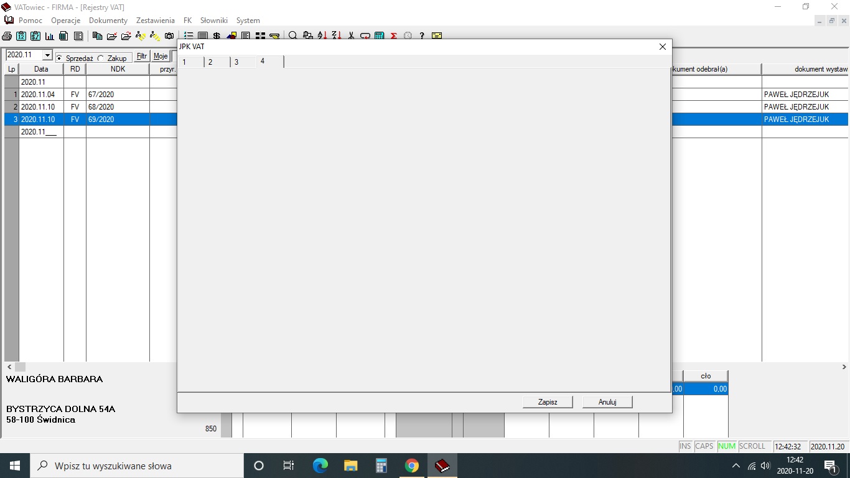Click the scissors cut toolbar icon

click(351, 36)
